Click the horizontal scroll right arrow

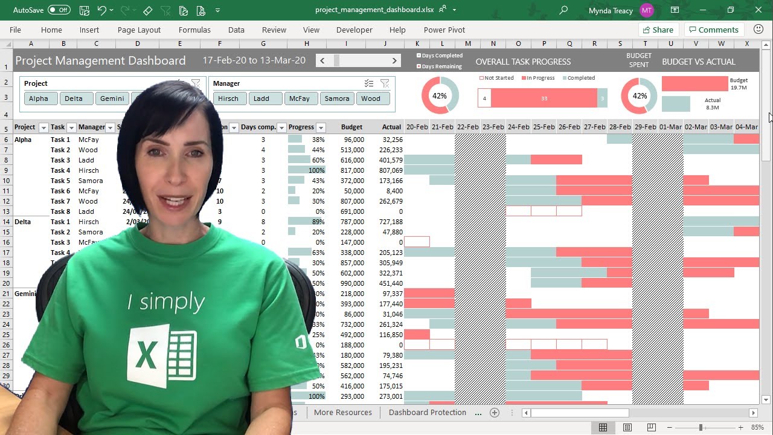(753, 413)
